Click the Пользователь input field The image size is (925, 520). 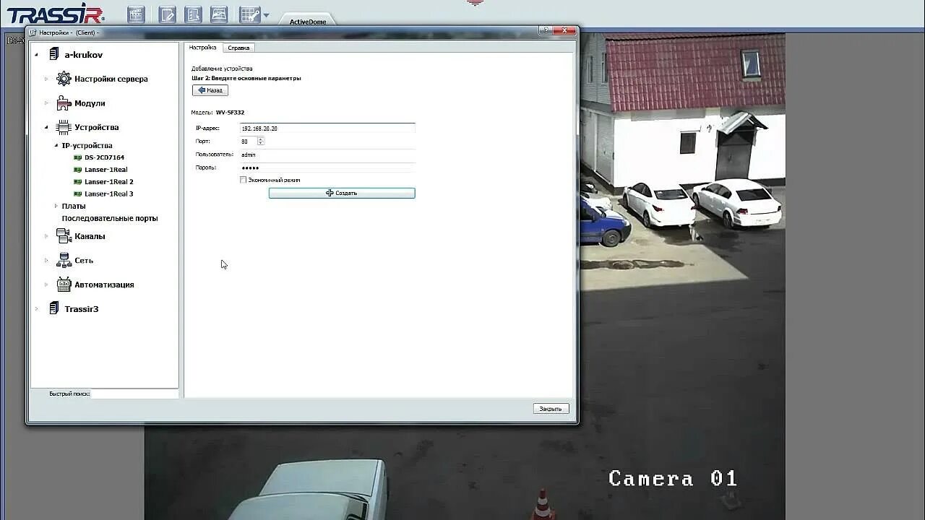pyautogui.click(x=327, y=155)
